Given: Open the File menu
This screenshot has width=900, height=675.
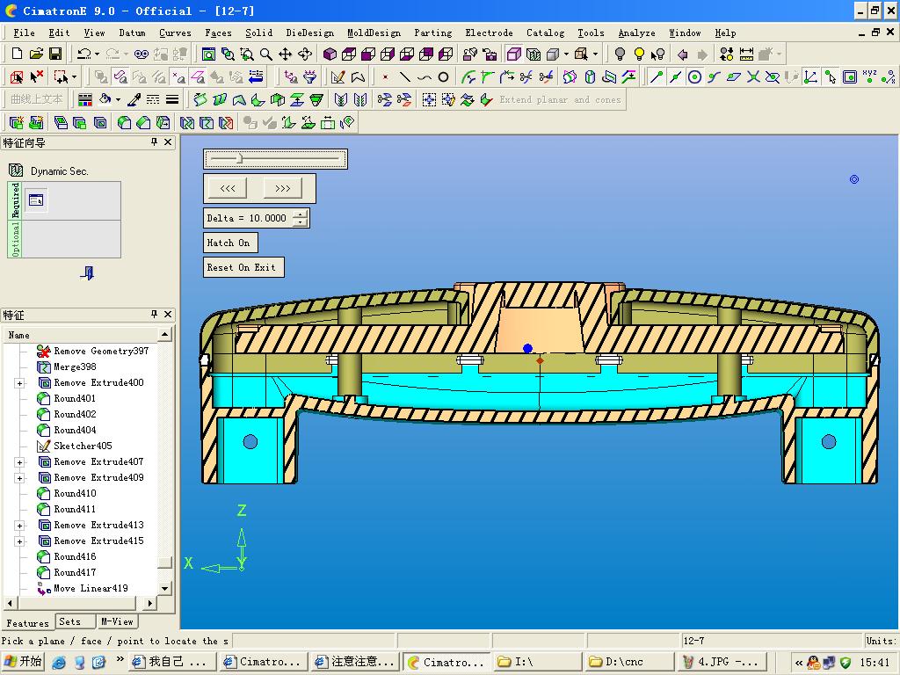Looking at the screenshot, I should coord(24,33).
